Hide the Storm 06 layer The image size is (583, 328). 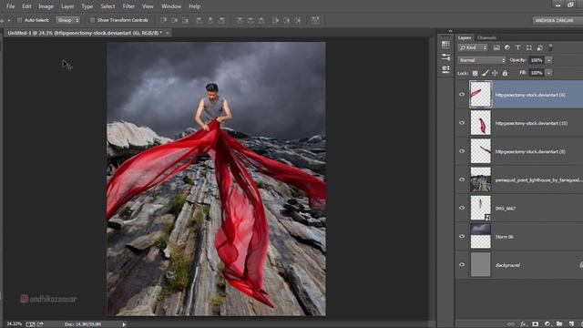462,236
